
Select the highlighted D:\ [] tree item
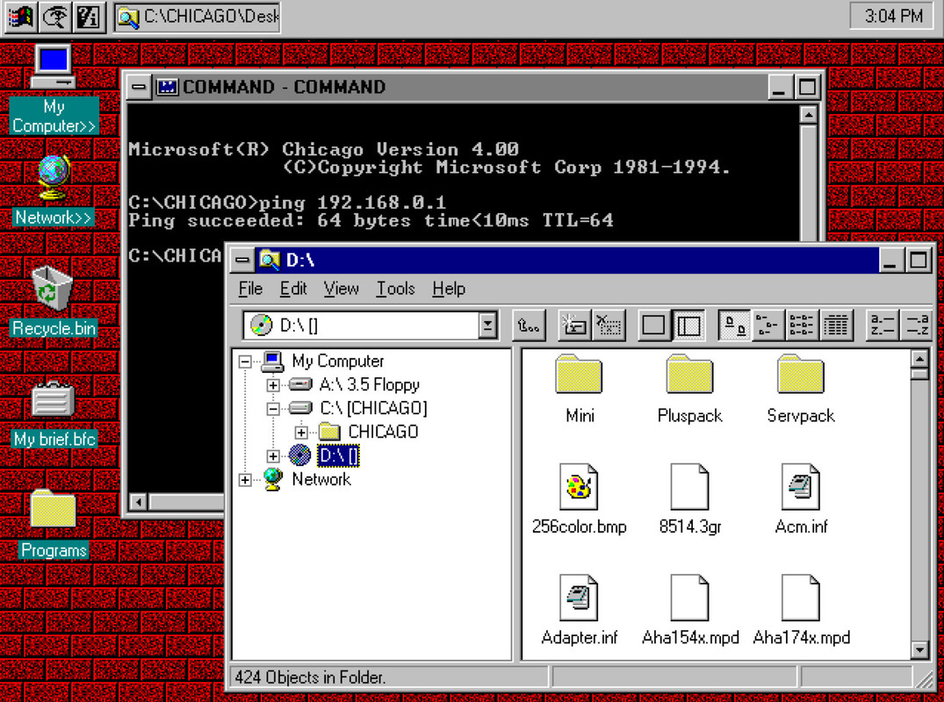(338, 455)
